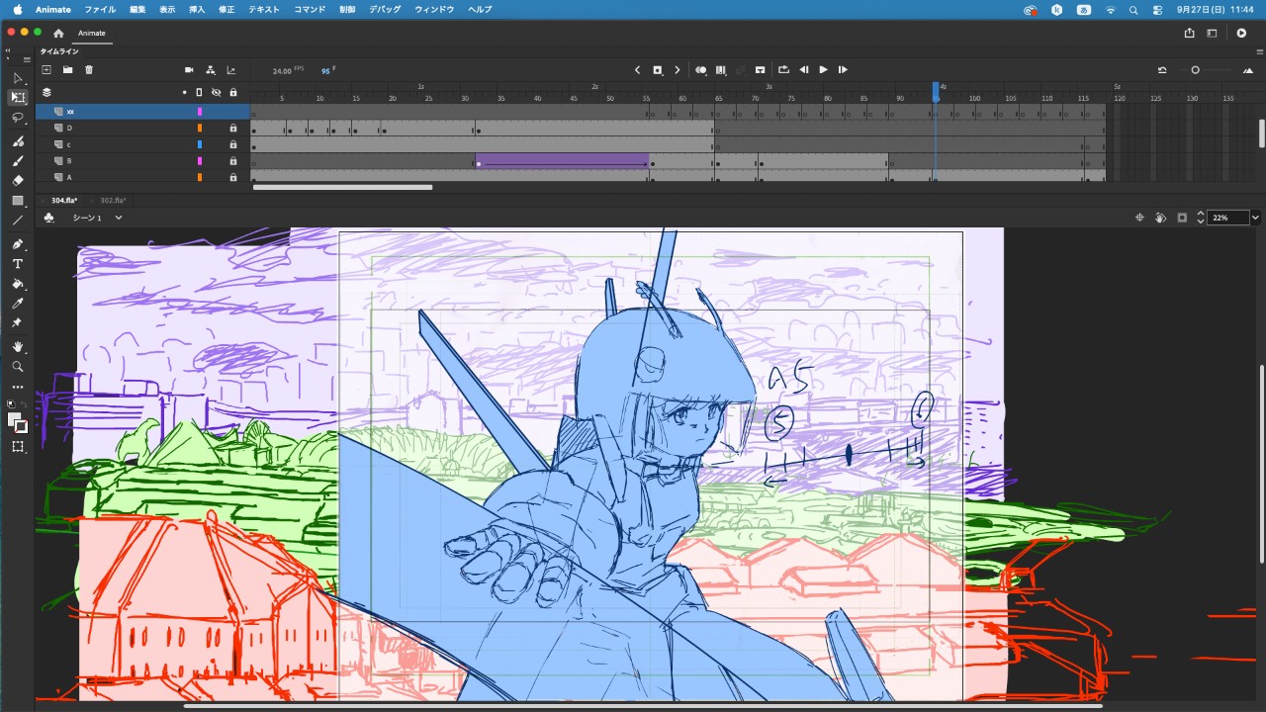This screenshot has height=712, width=1266.
Task: Select the Lasso tool
Action: (x=18, y=118)
